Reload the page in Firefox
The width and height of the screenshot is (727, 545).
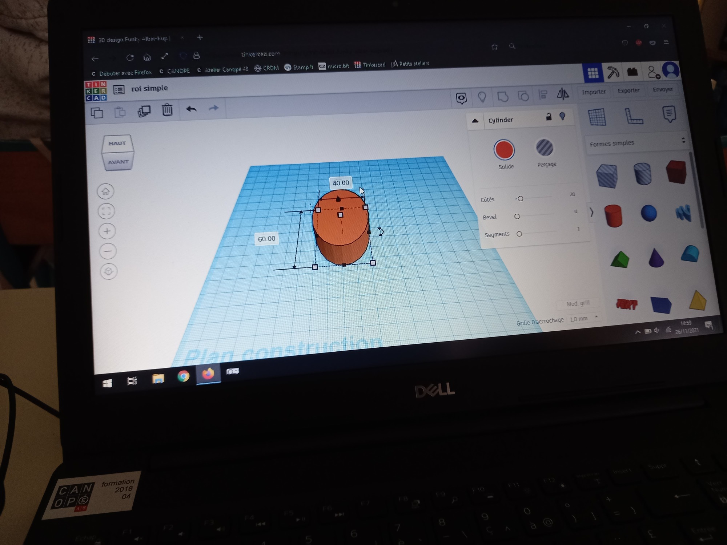coord(130,58)
